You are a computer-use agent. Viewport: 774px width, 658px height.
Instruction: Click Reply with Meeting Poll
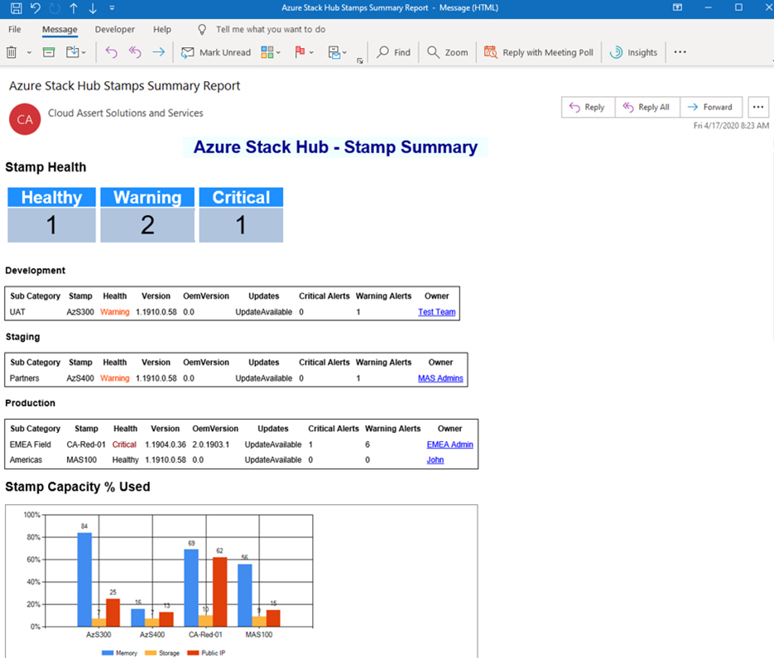539,52
